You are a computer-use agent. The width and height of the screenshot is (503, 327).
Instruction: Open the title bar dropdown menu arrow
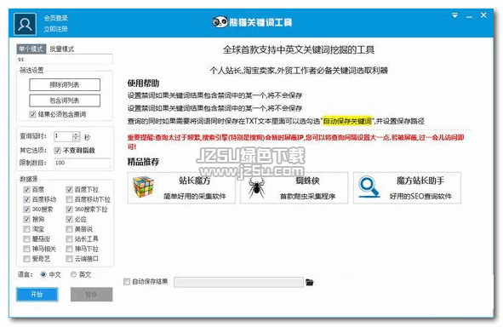(454, 15)
